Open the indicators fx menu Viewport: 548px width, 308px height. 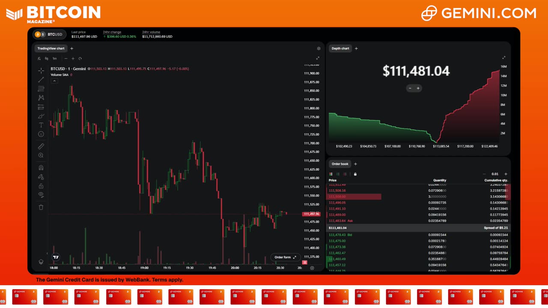coord(39,59)
